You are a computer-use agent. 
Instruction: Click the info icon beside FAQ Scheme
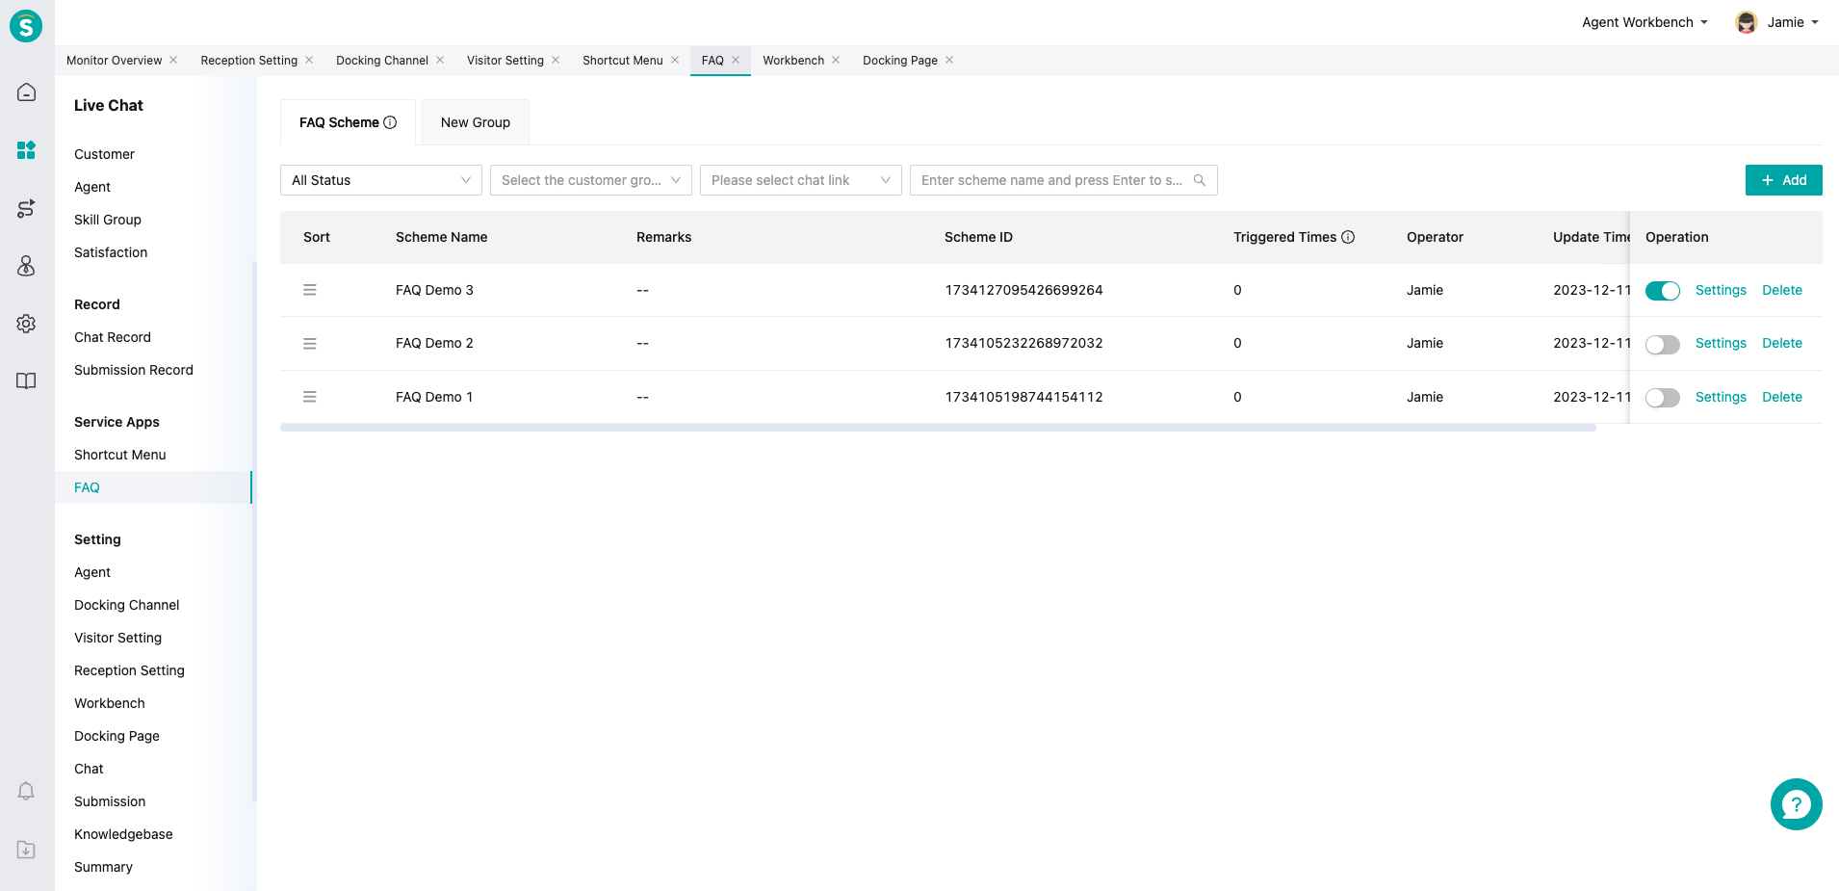coord(390,122)
